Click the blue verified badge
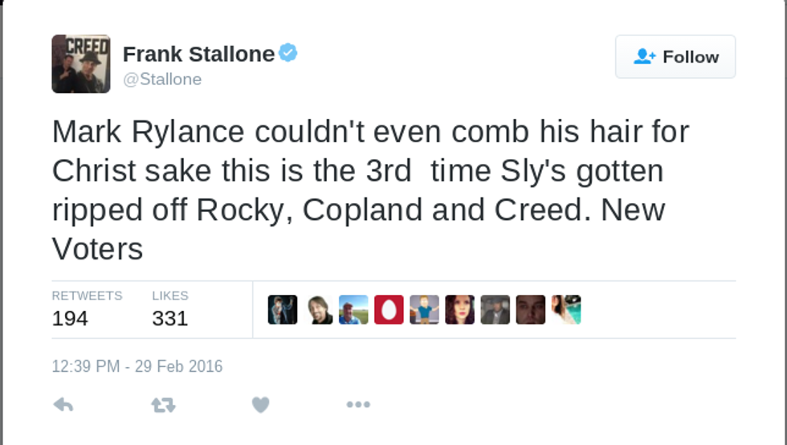 (288, 53)
